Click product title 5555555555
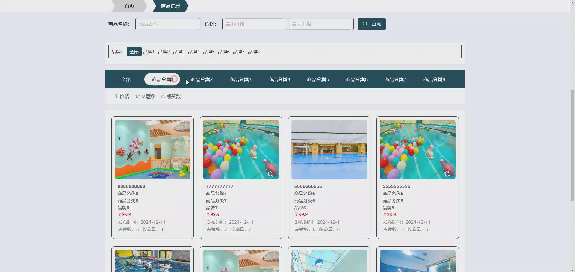Screen dimensions: 575x272 (x=397, y=186)
